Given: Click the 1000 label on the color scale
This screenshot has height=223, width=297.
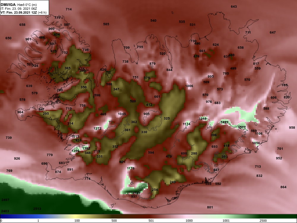Looking at the screenshot, I should pyautogui.click(x=189, y=221).
